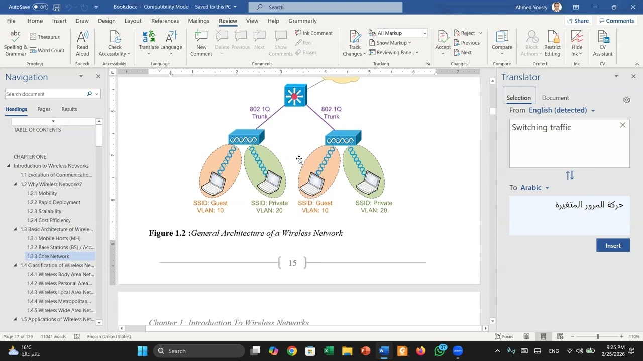Jump to the Next change
Image resolution: width=643 pixels, height=361 pixels.
tap(463, 52)
